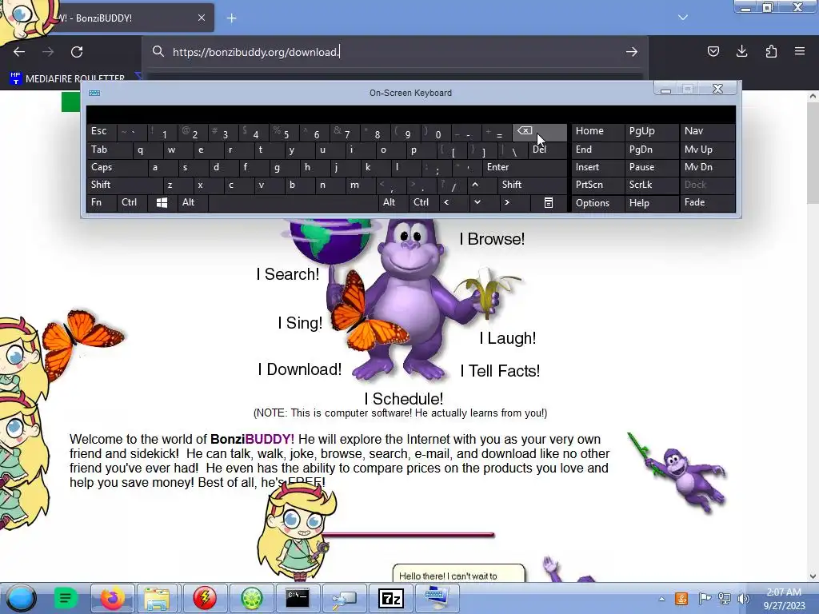Screen dimensions: 819x614
Task: Click the search magnifier in the address bar
Action: [158, 51]
